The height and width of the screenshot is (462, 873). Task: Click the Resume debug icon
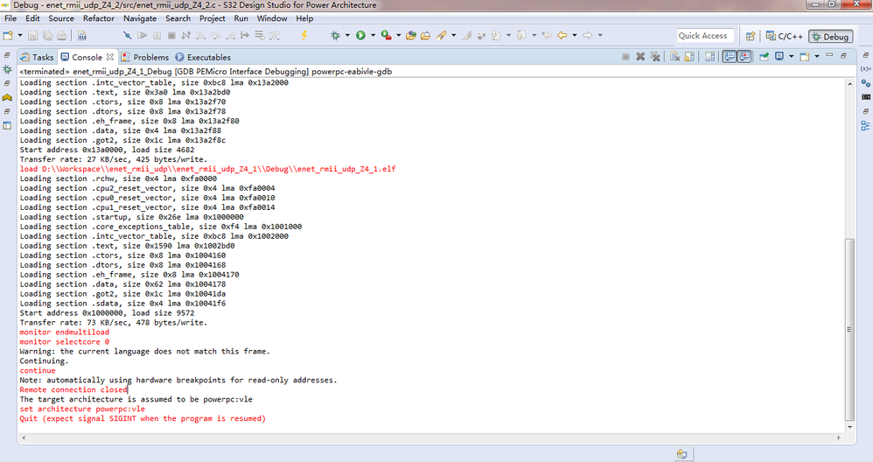pos(142,36)
